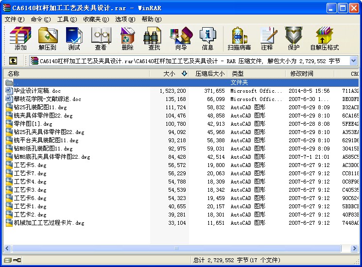Open the 工具(S) menu
The image size is (362, 267).
pyautogui.click(x=67, y=19)
